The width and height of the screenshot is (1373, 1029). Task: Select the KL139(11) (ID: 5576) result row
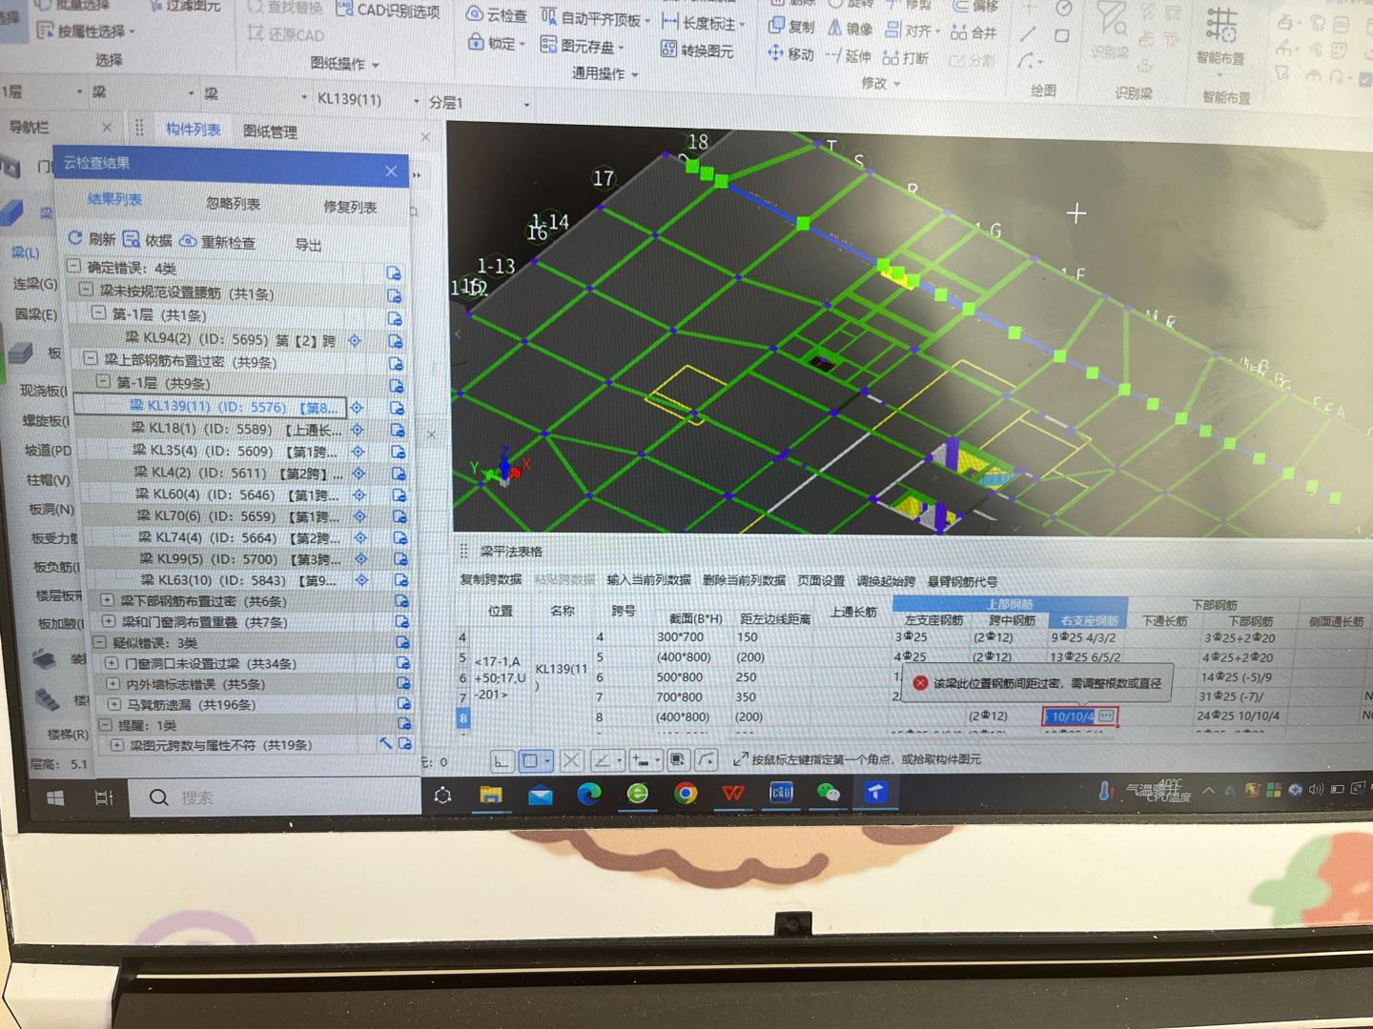tap(210, 406)
